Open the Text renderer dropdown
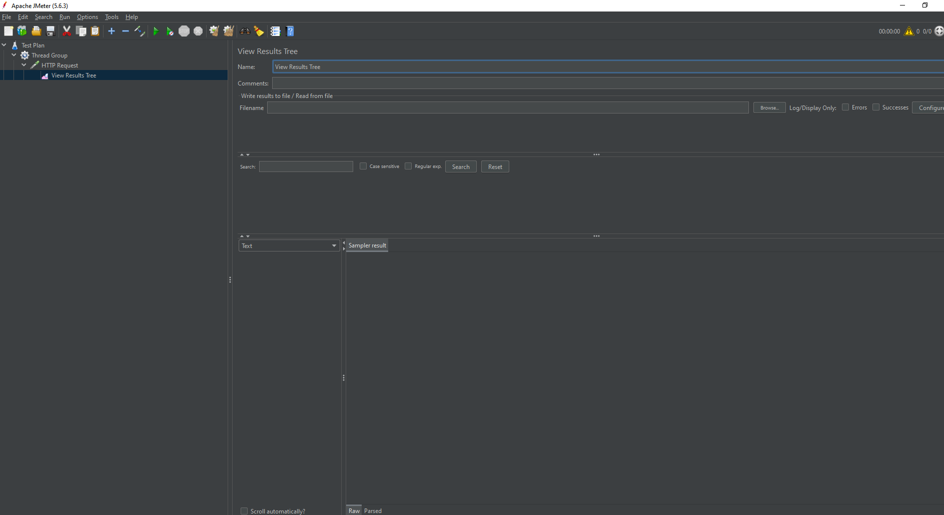944x515 pixels. tap(289, 245)
